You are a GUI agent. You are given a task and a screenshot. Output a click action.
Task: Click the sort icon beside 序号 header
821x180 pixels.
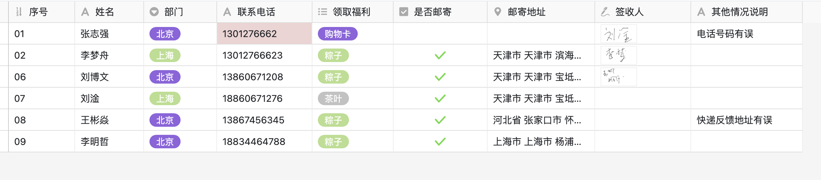(x=19, y=12)
